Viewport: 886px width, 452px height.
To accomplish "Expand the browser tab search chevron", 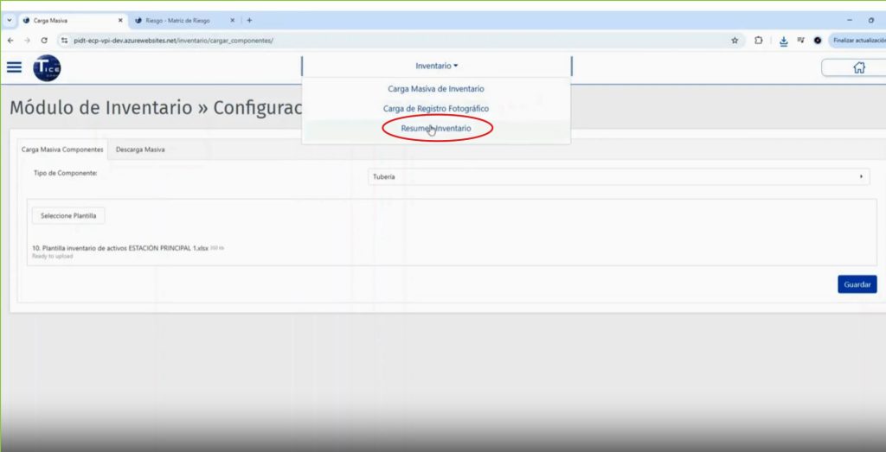I will (9, 20).
